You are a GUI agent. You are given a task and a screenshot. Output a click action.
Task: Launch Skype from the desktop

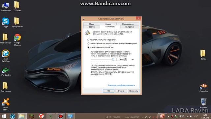tap(6, 22)
